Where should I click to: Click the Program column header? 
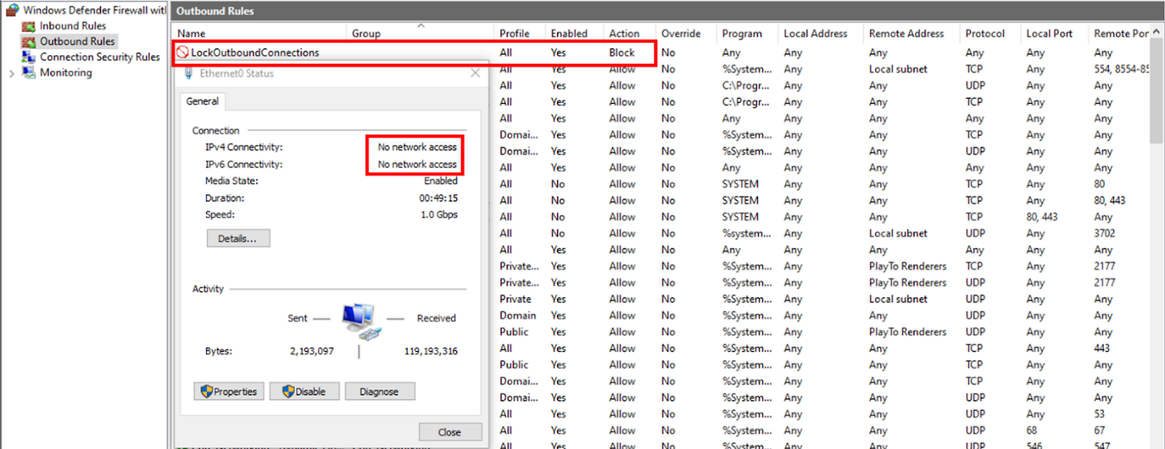[x=742, y=34]
